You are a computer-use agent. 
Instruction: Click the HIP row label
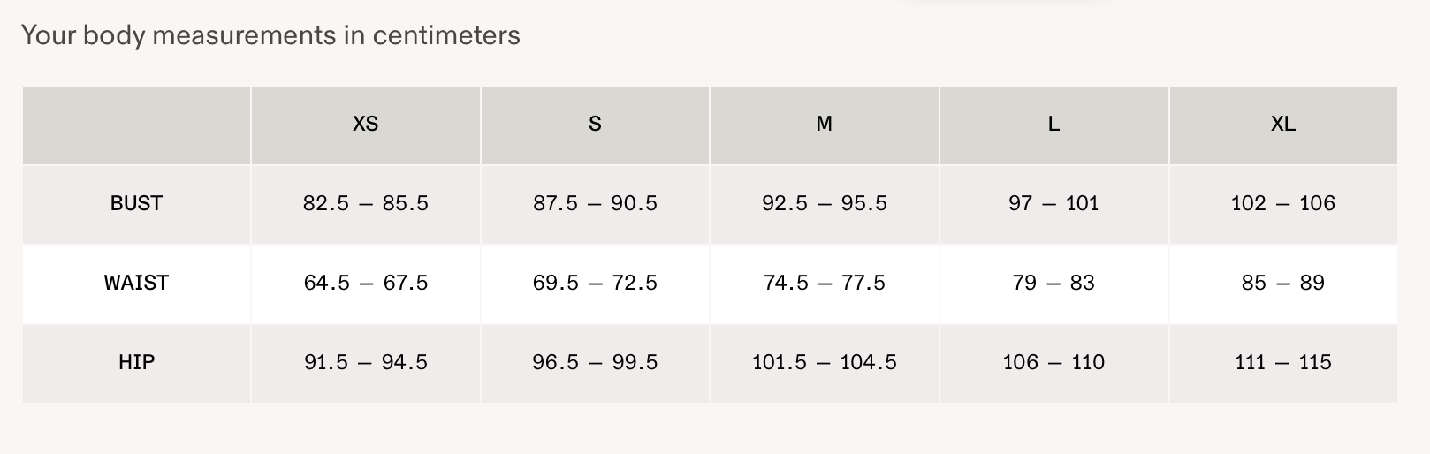[136, 363]
